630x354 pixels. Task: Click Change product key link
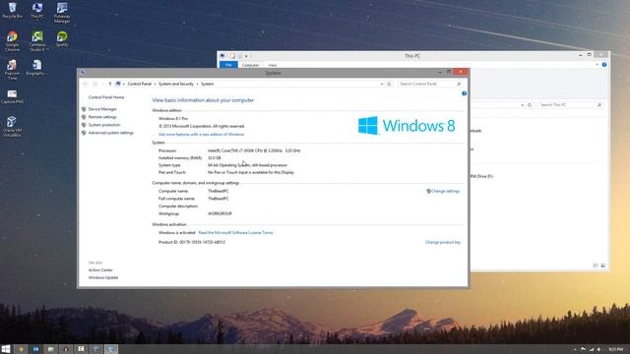(x=443, y=243)
